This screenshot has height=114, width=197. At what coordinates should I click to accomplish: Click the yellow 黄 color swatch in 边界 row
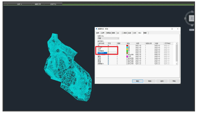tap(127, 49)
